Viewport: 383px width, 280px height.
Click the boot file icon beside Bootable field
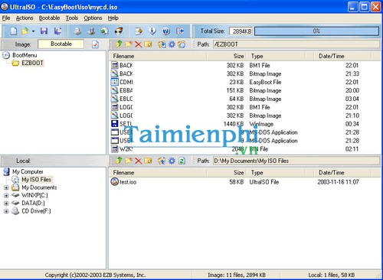95,44
